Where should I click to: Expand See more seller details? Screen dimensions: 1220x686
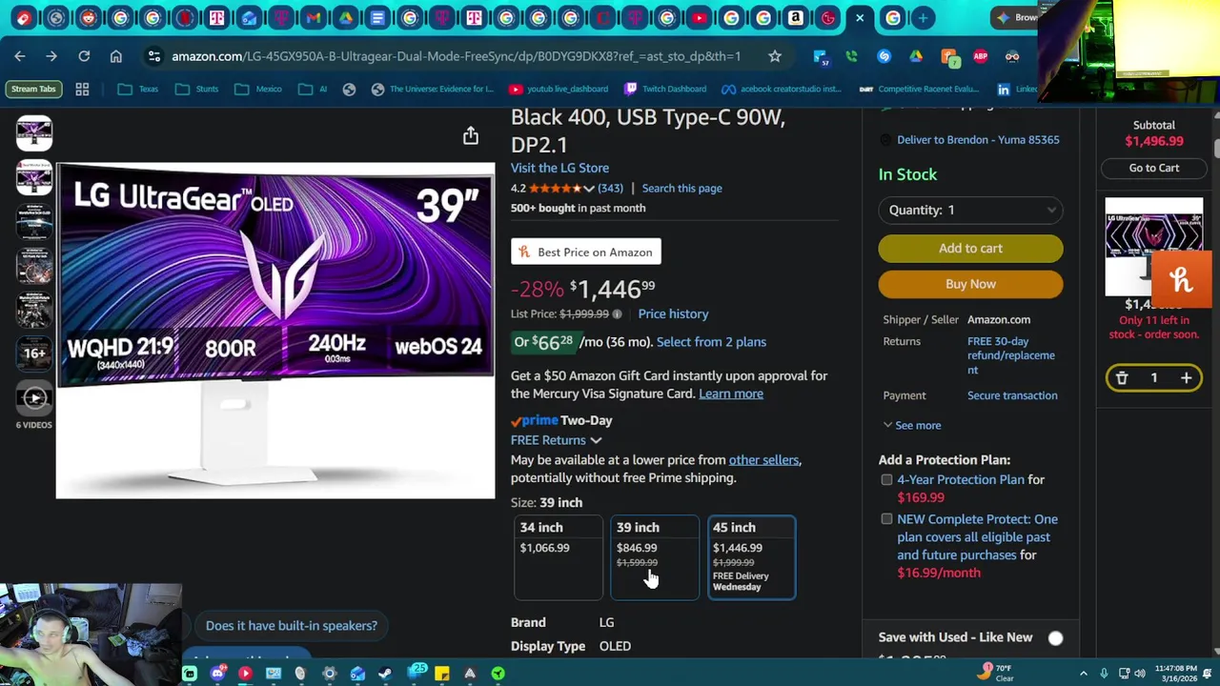pyautogui.click(x=912, y=425)
